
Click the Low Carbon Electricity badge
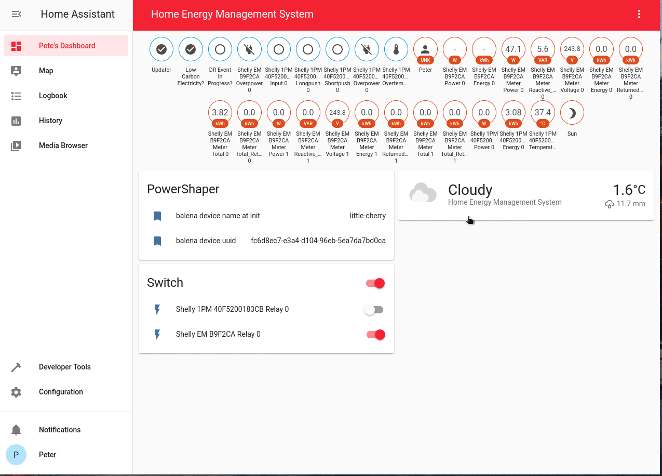pyautogui.click(x=191, y=49)
